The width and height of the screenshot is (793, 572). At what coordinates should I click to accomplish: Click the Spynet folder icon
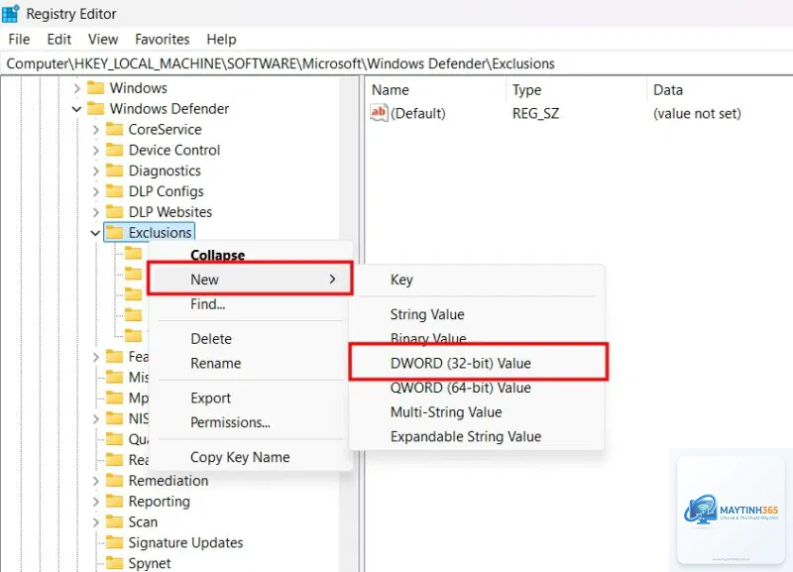114,563
